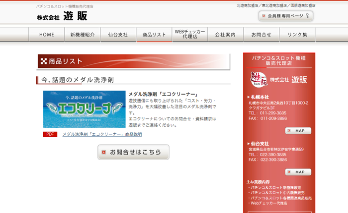The width and height of the screenshot is (348, 213).
Task: Click the key icon on members page button
Action: pyautogui.click(x=308, y=16)
